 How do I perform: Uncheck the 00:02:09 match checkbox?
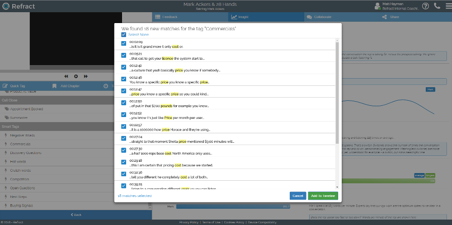pyautogui.click(x=124, y=43)
